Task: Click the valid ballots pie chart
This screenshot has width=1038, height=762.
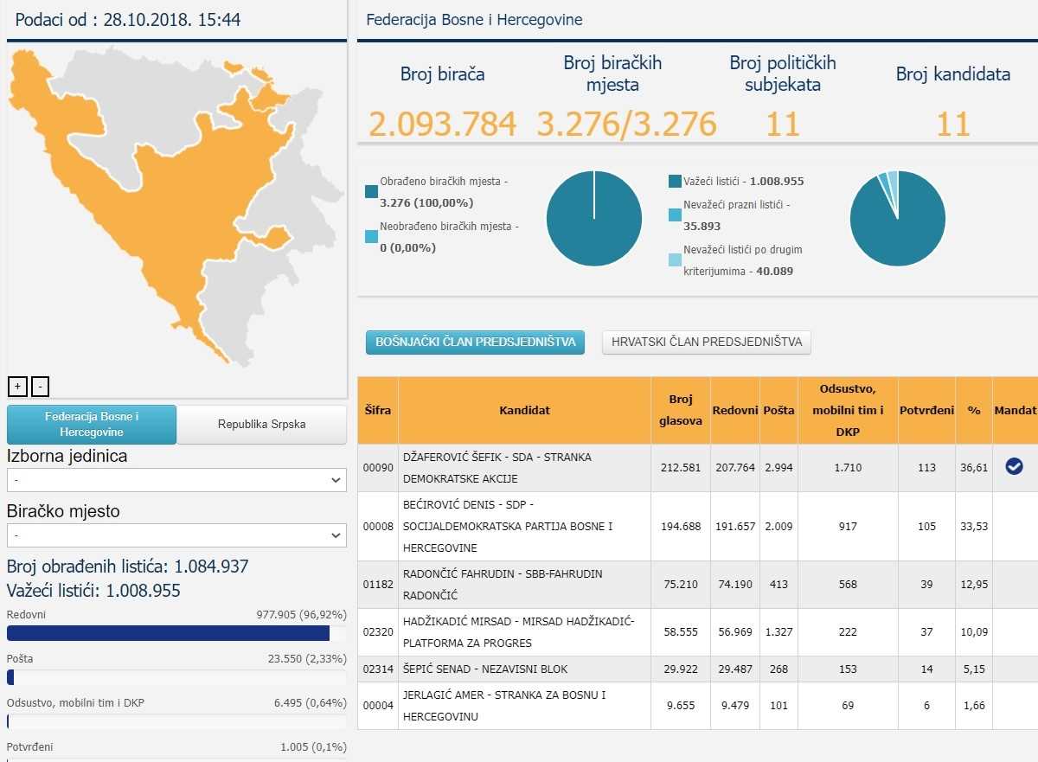Action: click(x=897, y=219)
